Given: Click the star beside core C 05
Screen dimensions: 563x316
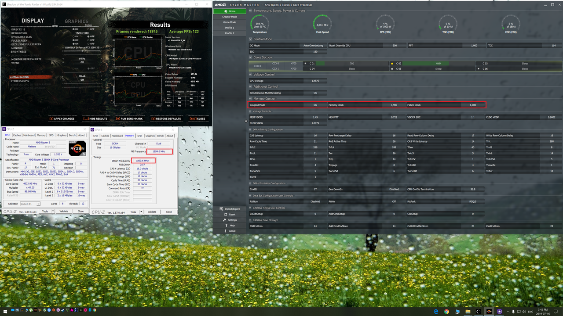Looking at the screenshot, I should (x=392, y=69).
